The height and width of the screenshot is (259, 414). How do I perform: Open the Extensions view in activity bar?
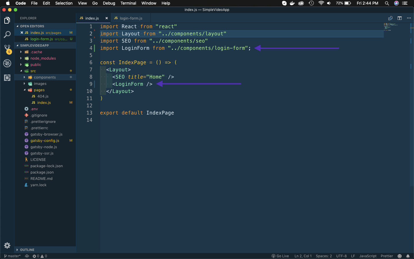[7, 78]
